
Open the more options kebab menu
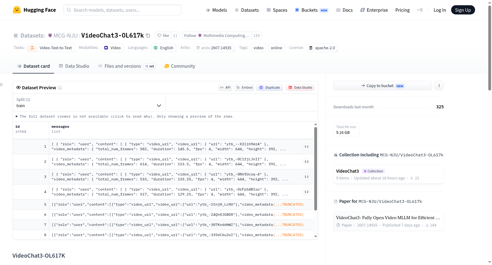pyautogui.click(x=439, y=86)
